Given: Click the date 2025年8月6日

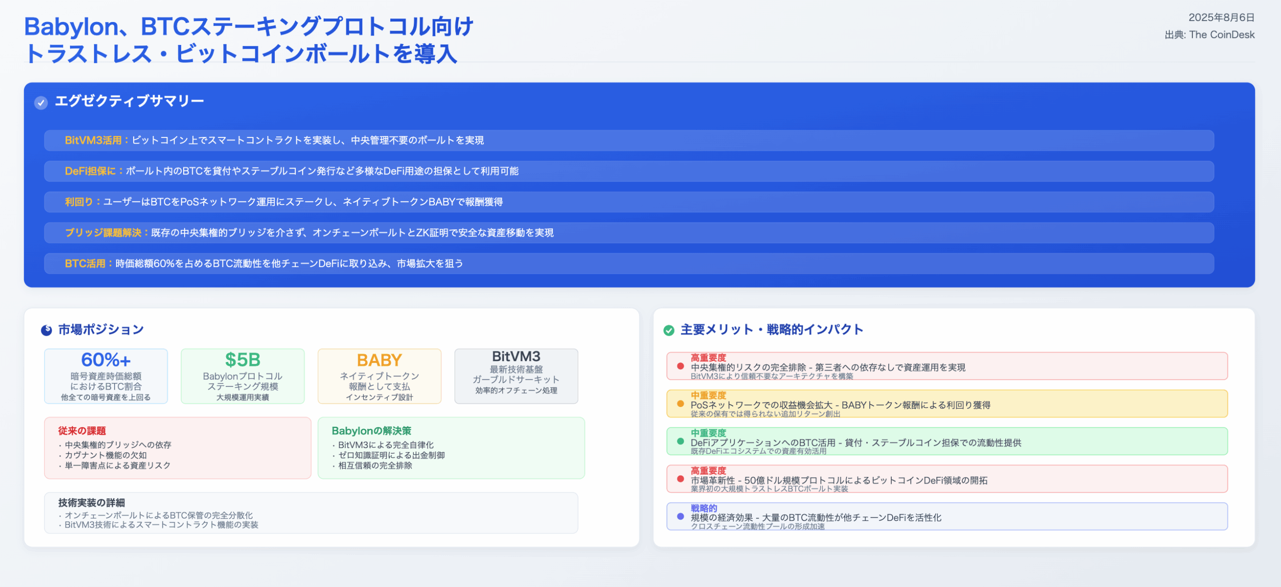Looking at the screenshot, I should pyautogui.click(x=1221, y=17).
